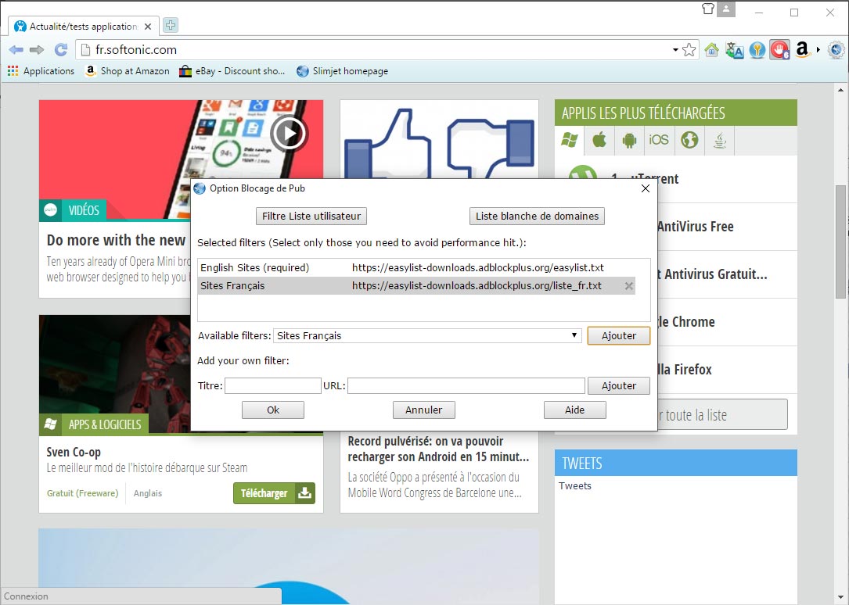
Task: Click the page vertical scrollbar thumb
Action: click(840, 241)
